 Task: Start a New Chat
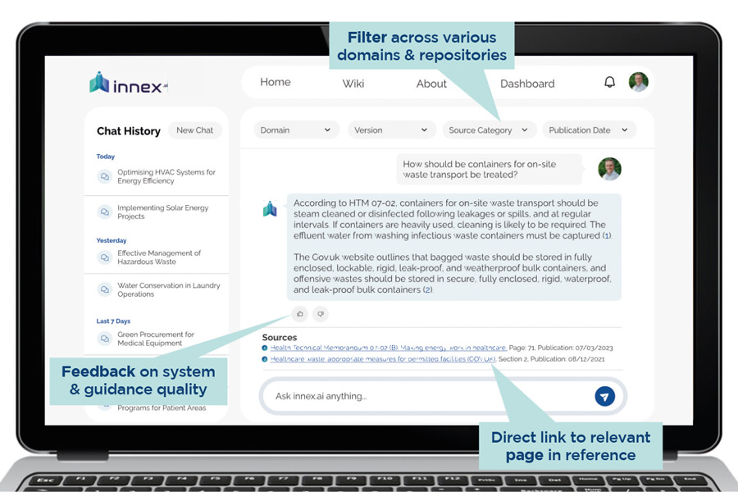tap(195, 130)
